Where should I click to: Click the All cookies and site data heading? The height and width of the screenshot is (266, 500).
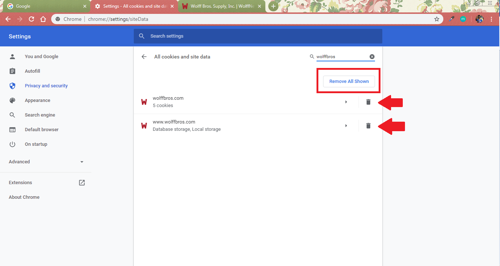tap(182, 57)
